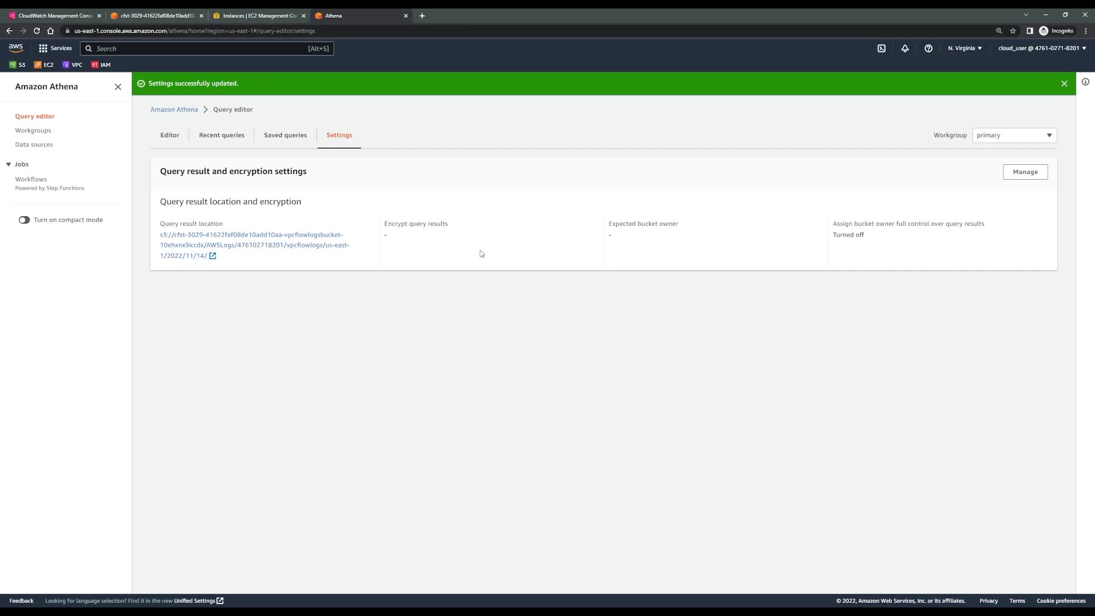Toggle Turn on compact mode switch
This screenshot has height=616, width=1095.
(x=24, y=220)
